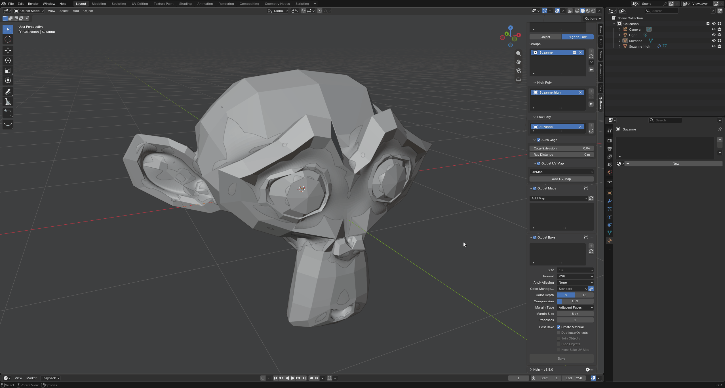This screenshot has height=388, width=725.
Task: Enable Duplicate Objects checkbox
Action: click(x=558, y=333)
